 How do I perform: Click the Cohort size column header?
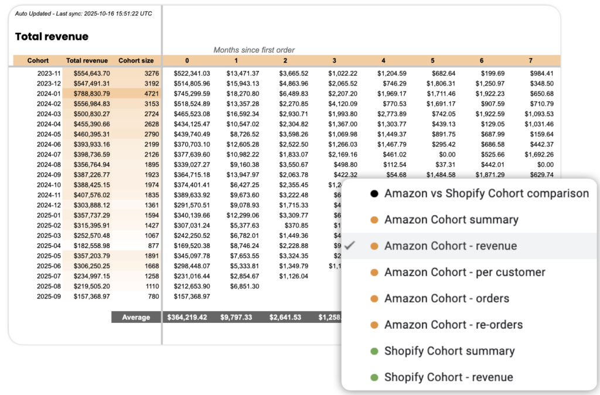(x=136, y=60)
